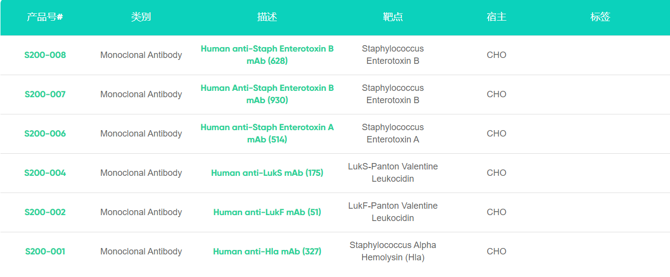
Task: Open Human Anti-Staph Enterotoxin B mAb (930)
Action: (x=267, y=94)
